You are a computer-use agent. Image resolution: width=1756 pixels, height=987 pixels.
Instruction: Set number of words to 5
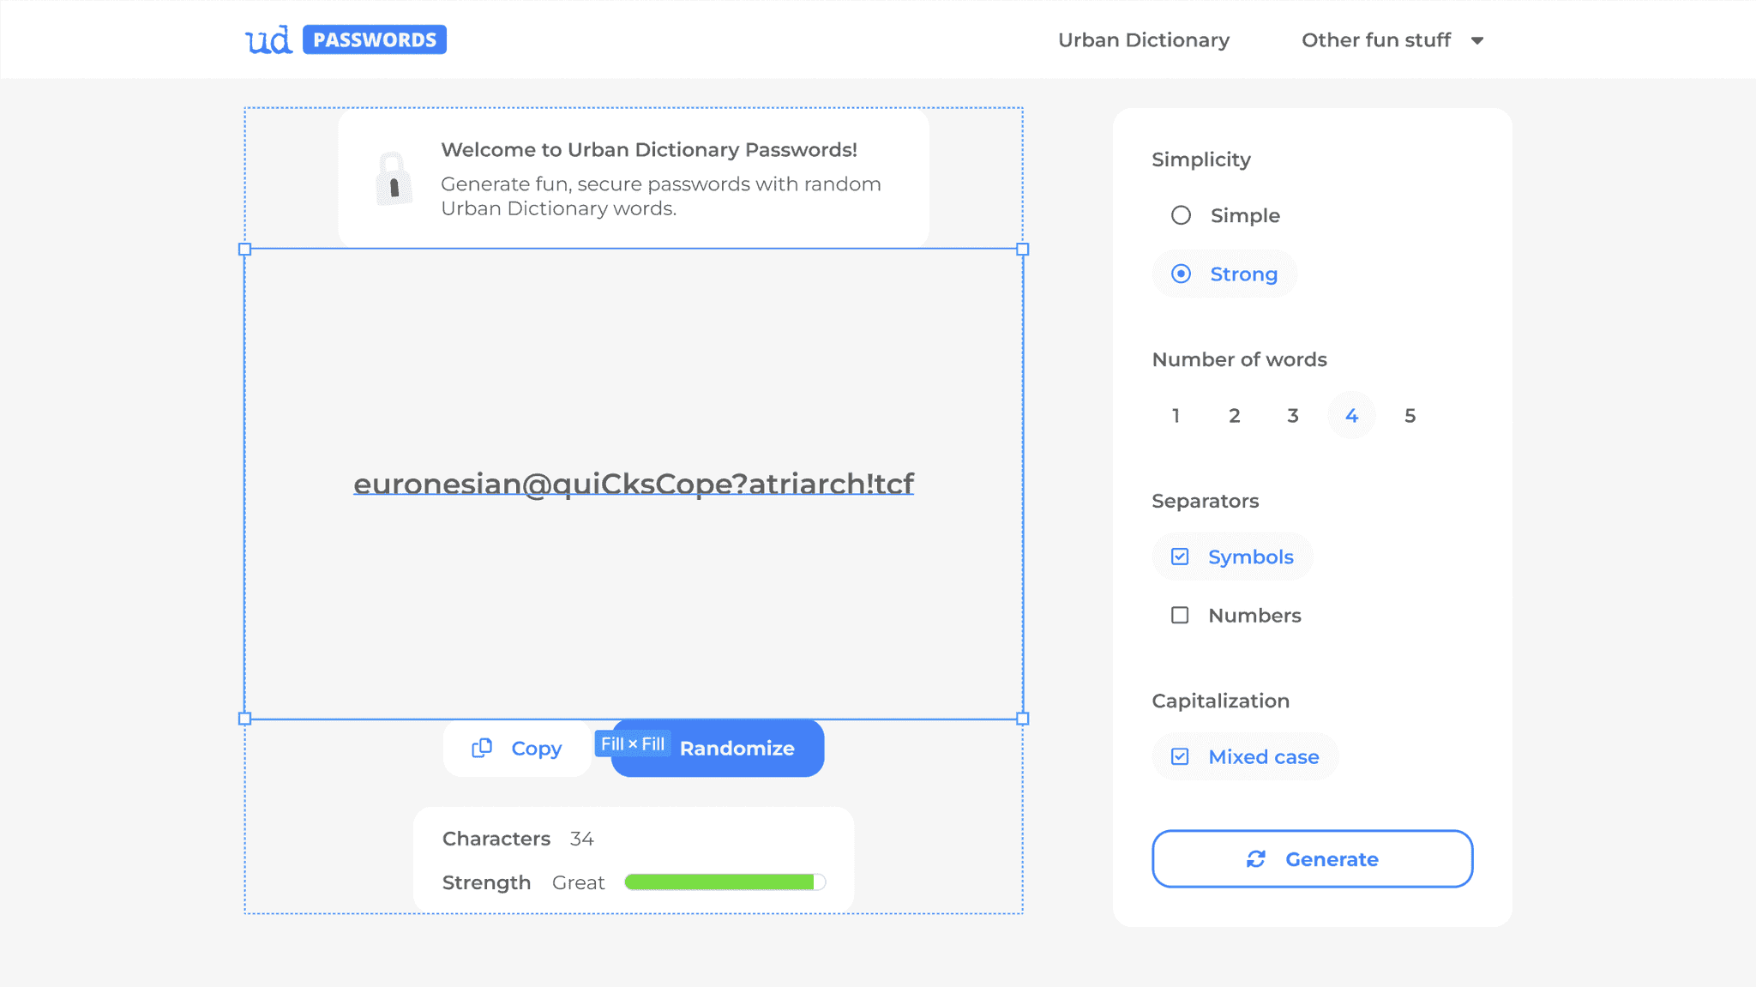pyautogui.click(x=1410, y=416)
